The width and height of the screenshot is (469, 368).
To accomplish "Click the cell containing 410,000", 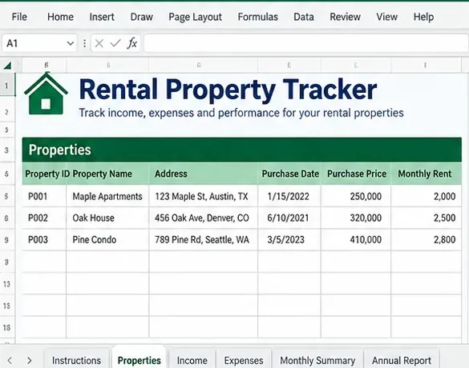I will [356, 240].
